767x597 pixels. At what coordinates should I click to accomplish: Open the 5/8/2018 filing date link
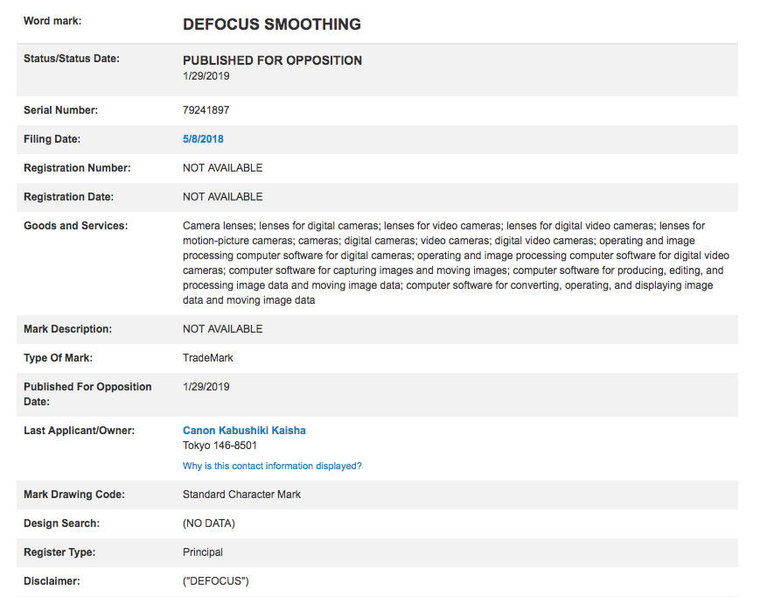pos(203,139)
